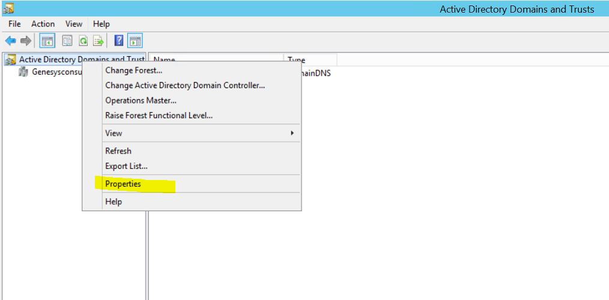Click the Back arrow toolbar icon

(10, 41)
